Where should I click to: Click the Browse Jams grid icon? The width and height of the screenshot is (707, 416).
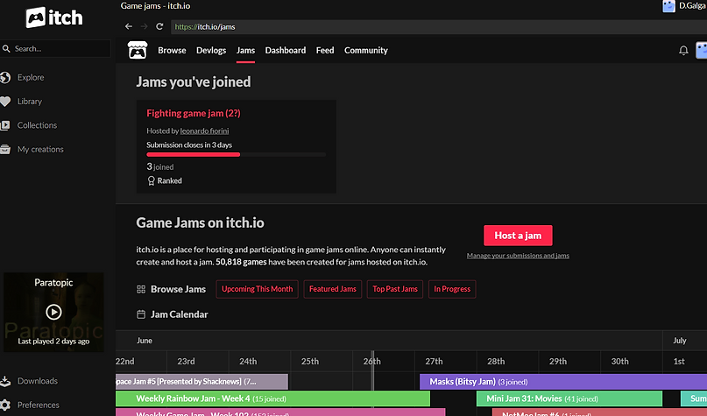(141, 289)
